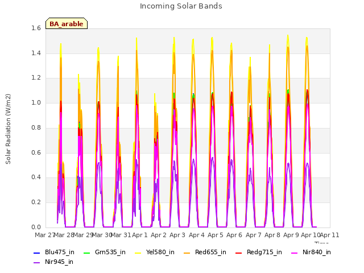
Task: Click the Mar 27 x-axis date label
Action: click(44, 235)
